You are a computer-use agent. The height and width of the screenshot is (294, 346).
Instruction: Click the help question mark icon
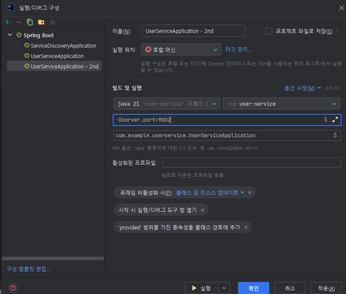tap(13, 288)
